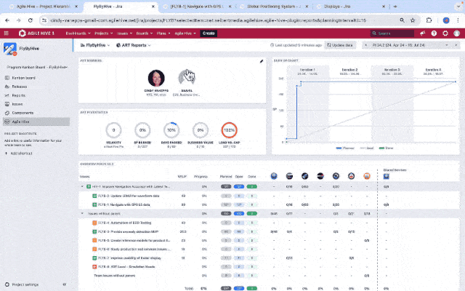The image size is (465, 291).
Task: Open the notifications megaphone icon
Action: click(423, 33)
